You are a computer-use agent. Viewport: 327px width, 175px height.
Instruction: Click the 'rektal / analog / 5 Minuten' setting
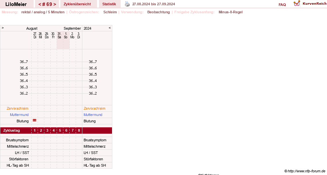pyautogui.click(x=43, y=12)
